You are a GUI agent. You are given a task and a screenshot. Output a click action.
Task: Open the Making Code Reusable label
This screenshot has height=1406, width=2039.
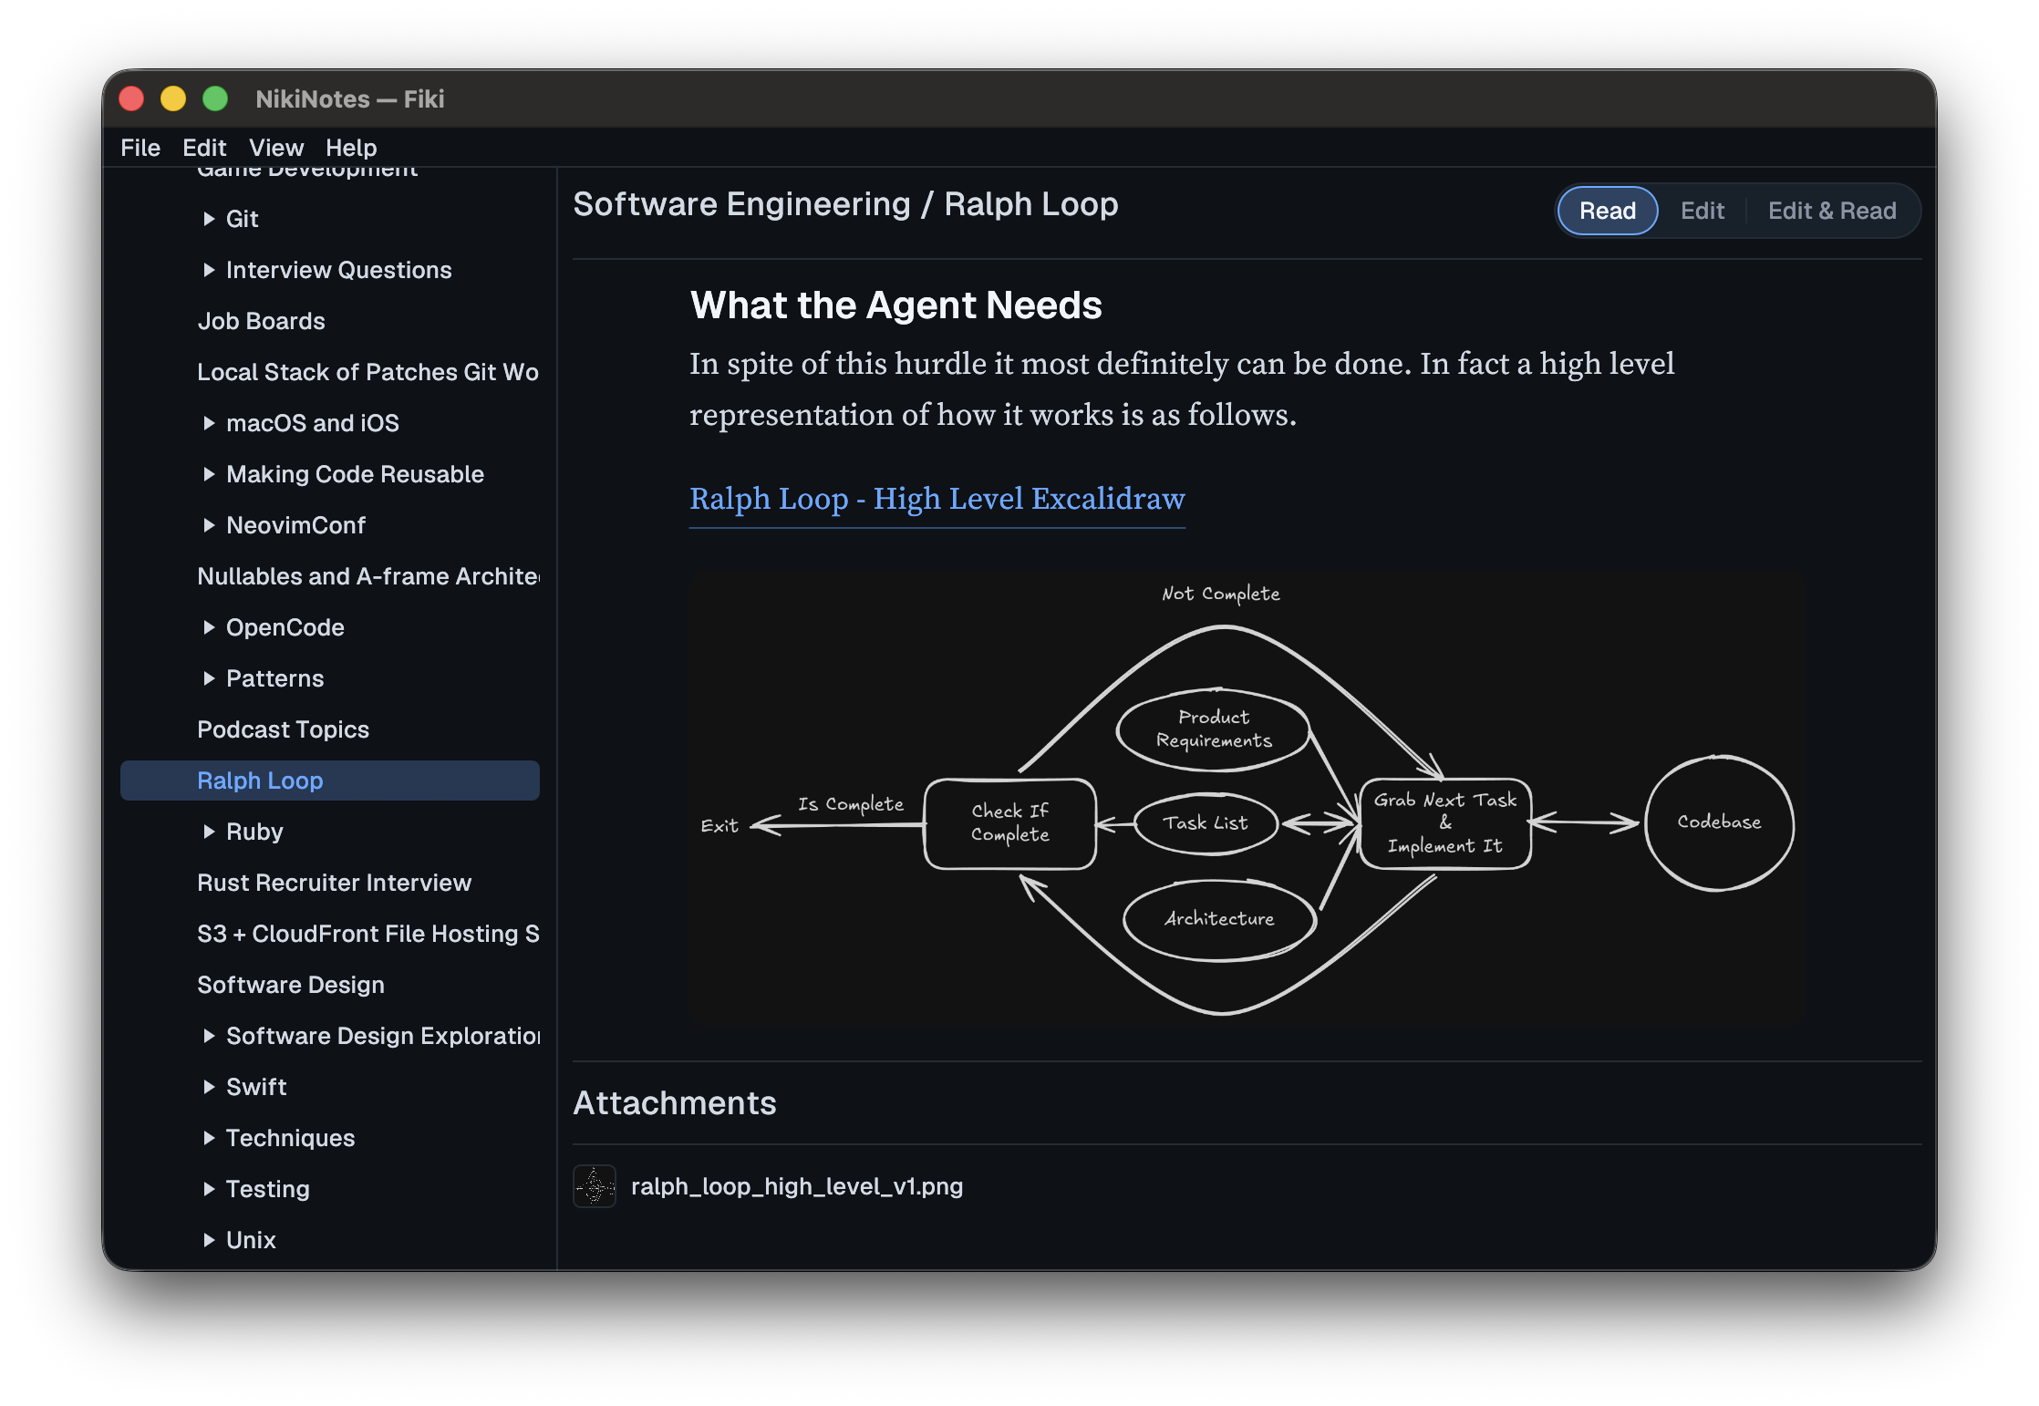355,474
